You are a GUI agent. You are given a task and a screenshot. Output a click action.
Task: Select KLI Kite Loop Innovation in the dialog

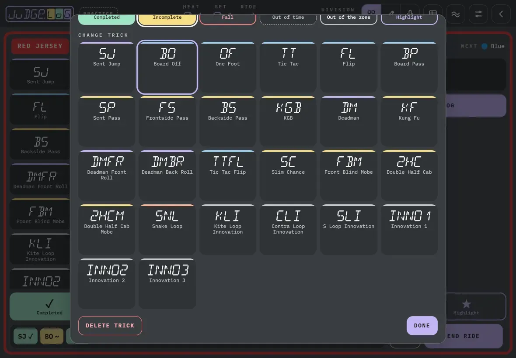click(228, 230)
